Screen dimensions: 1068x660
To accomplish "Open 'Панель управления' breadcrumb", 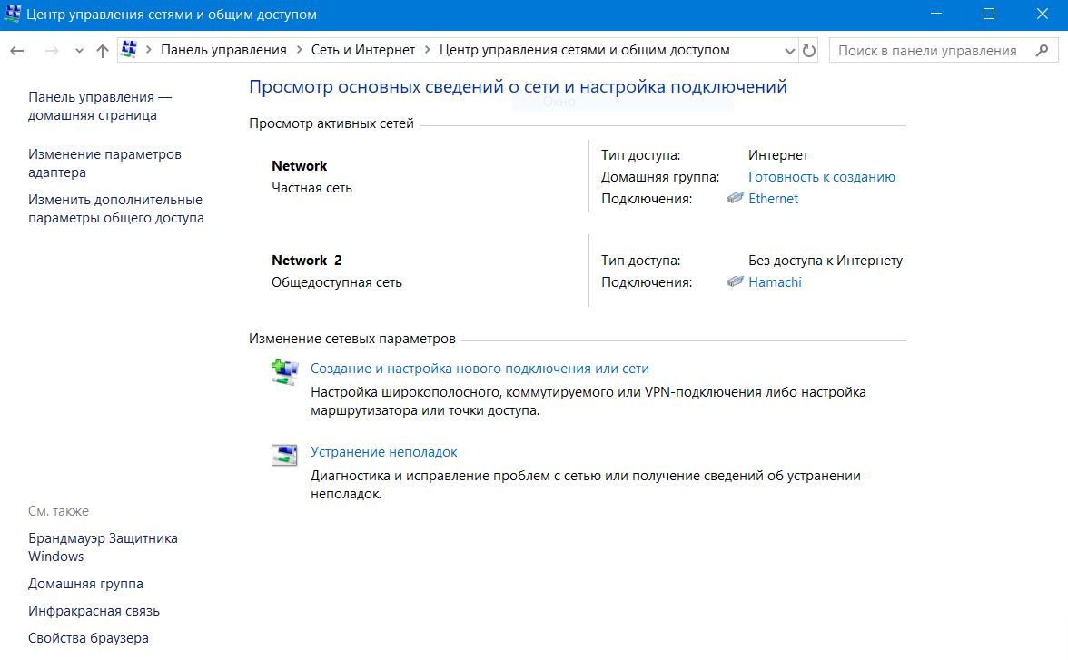I will coord(223,51).
